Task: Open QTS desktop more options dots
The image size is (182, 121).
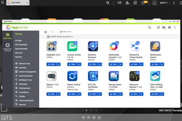Action: (x=174, y=3)
